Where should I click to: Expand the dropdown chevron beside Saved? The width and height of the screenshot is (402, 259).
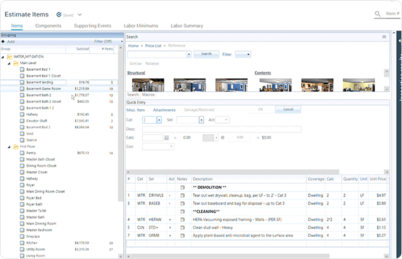pos(80,13)
